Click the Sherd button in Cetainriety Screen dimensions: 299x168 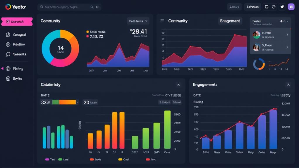click(177, 102)
